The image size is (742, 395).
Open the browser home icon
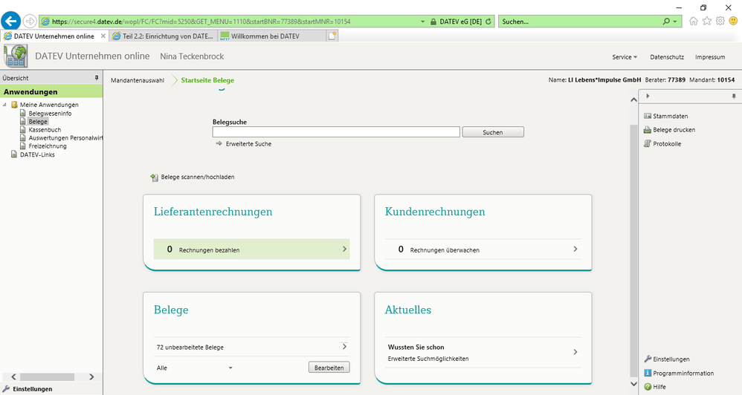693,22
